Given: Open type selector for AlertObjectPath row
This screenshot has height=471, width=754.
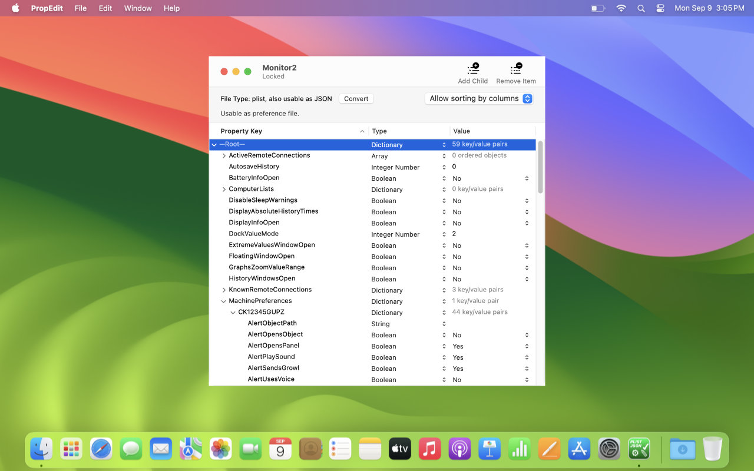Looking at the screenshot, I should click(408, 324).
